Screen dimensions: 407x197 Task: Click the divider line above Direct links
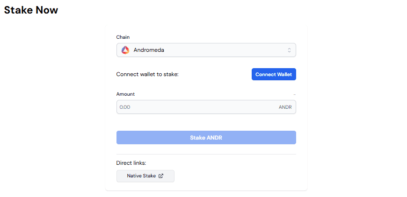tap(206, 154)
